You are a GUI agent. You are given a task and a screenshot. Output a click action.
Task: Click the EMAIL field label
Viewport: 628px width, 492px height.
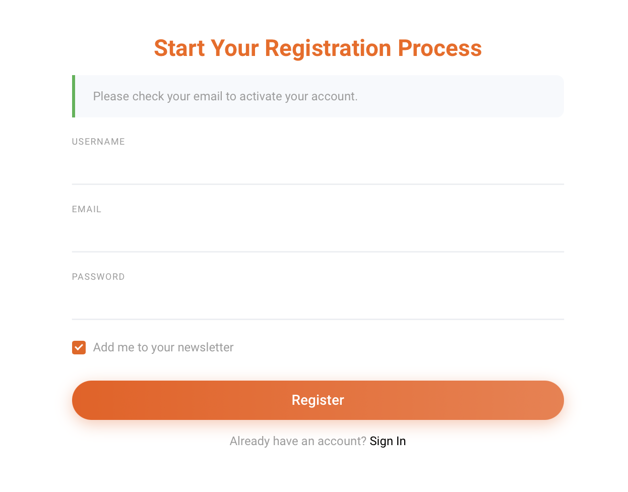86,209
